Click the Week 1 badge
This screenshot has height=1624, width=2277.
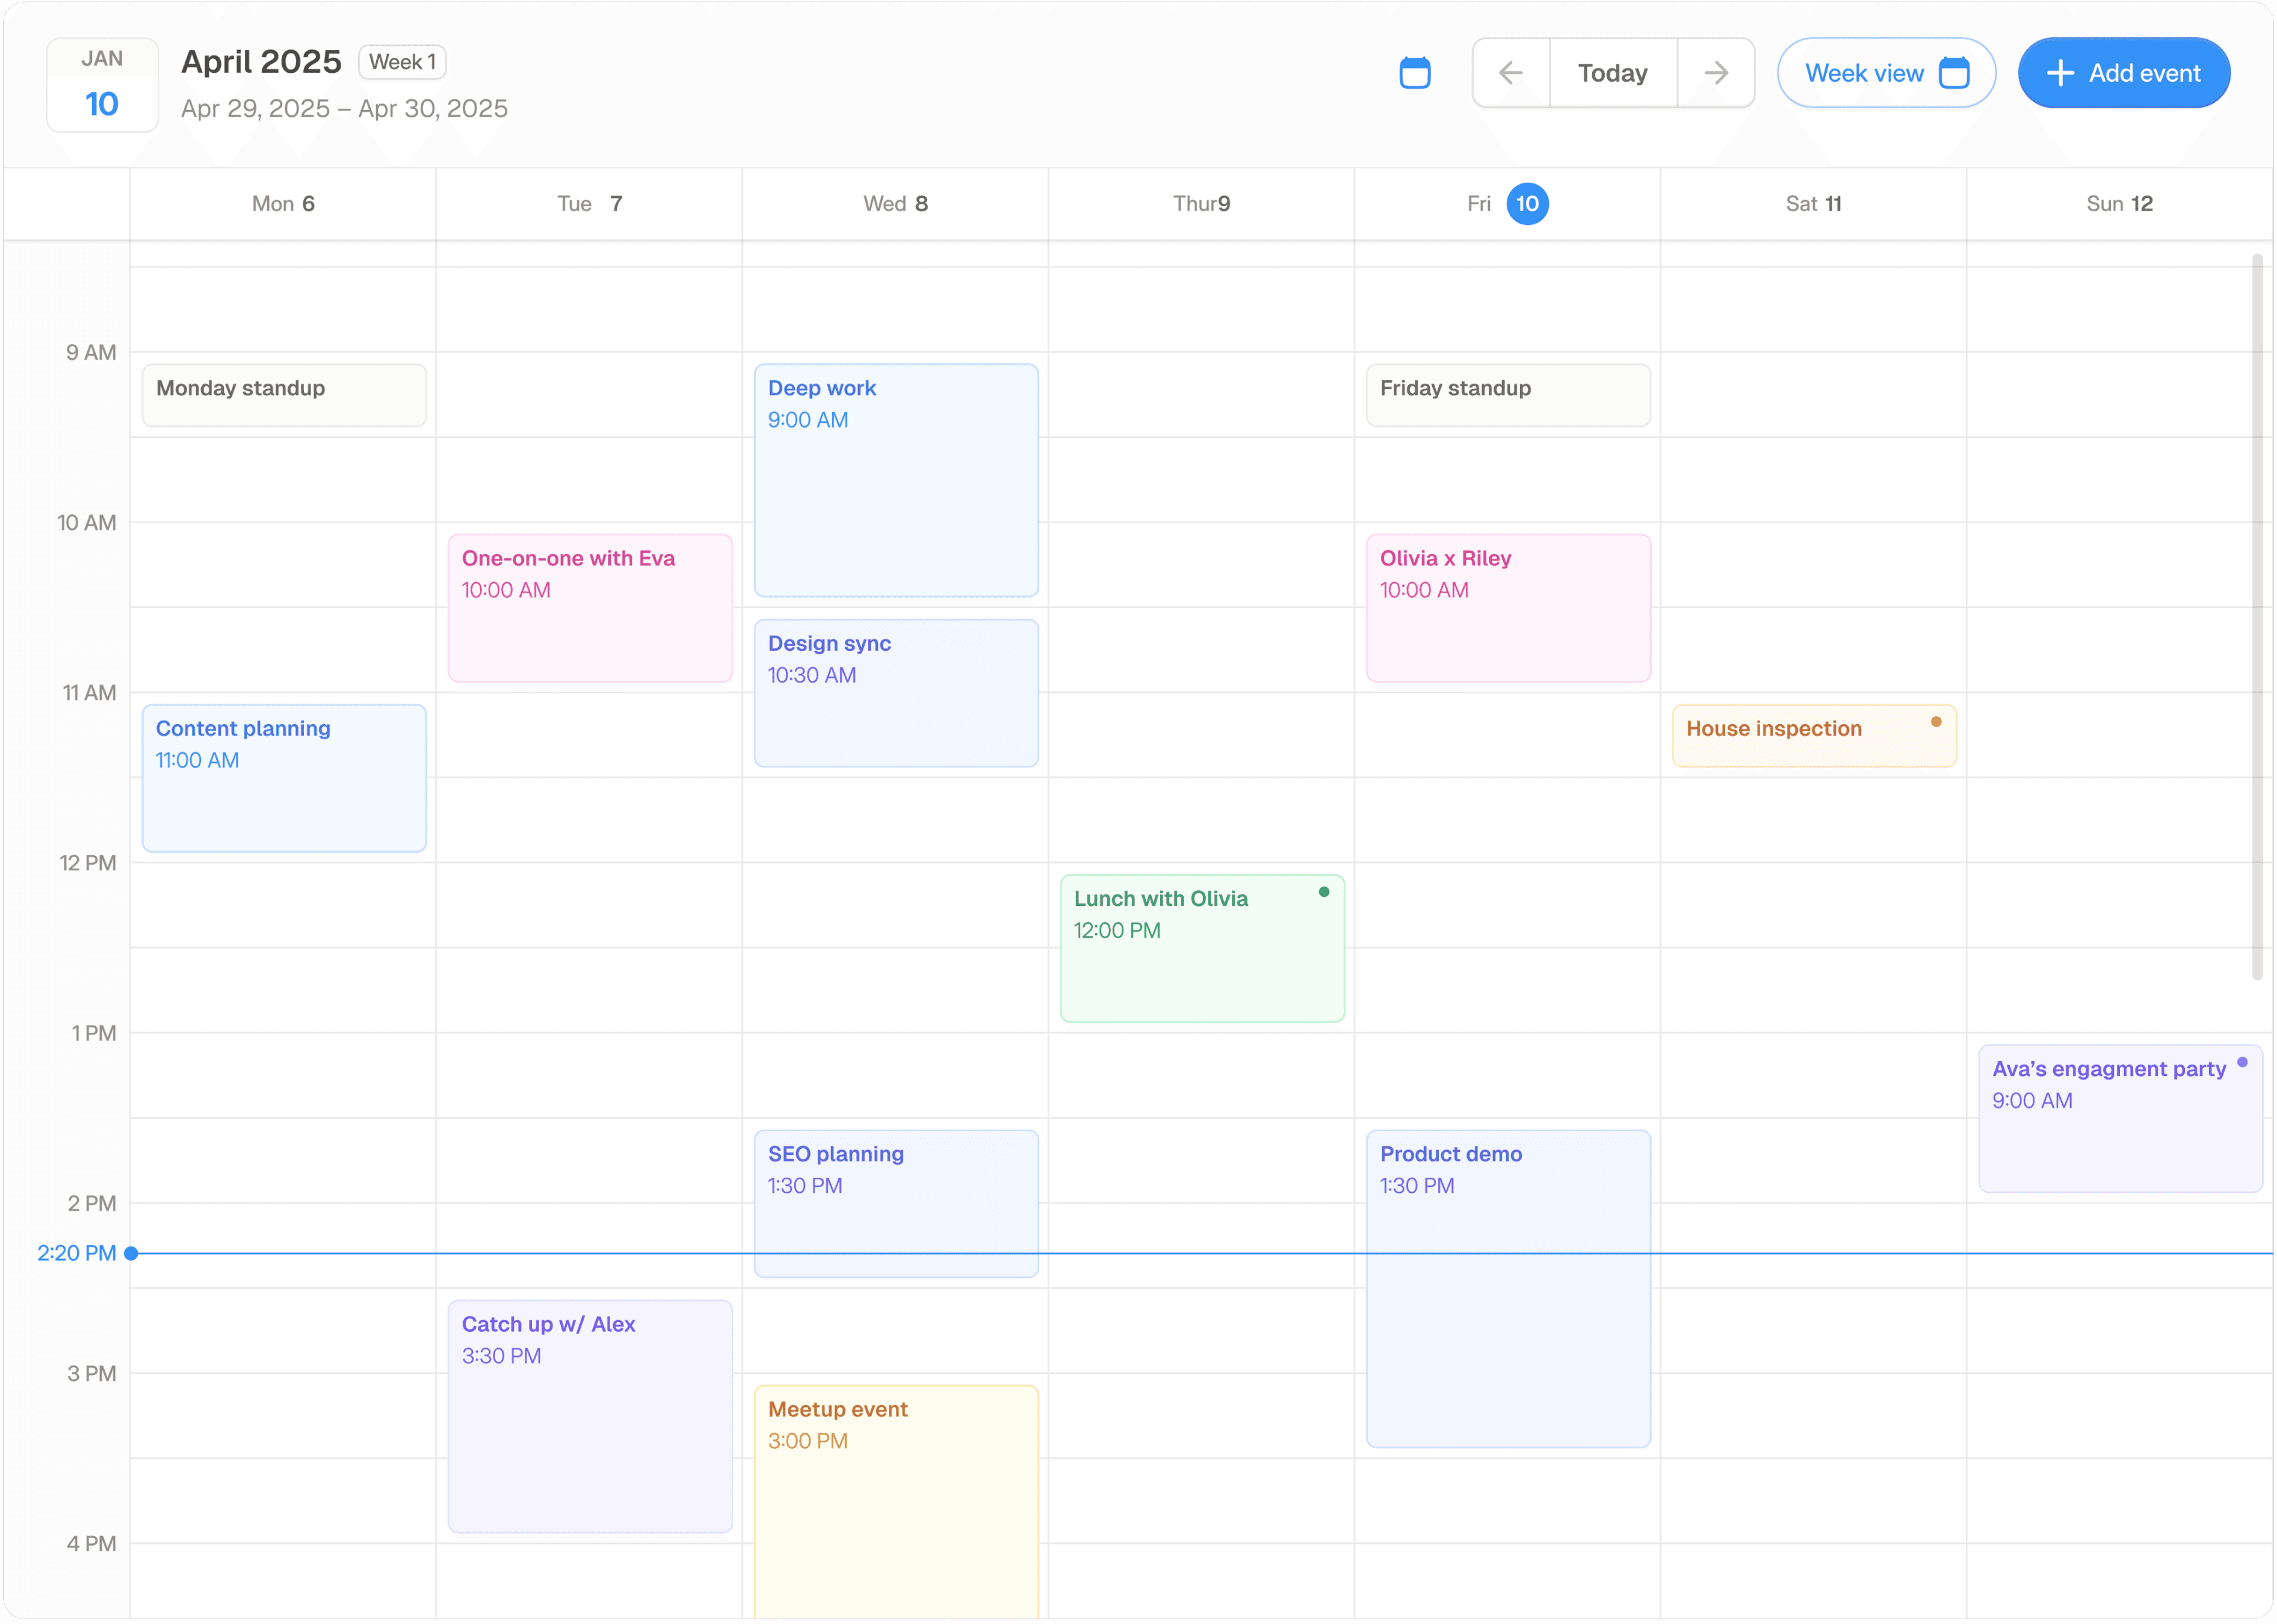click(402, 61)
